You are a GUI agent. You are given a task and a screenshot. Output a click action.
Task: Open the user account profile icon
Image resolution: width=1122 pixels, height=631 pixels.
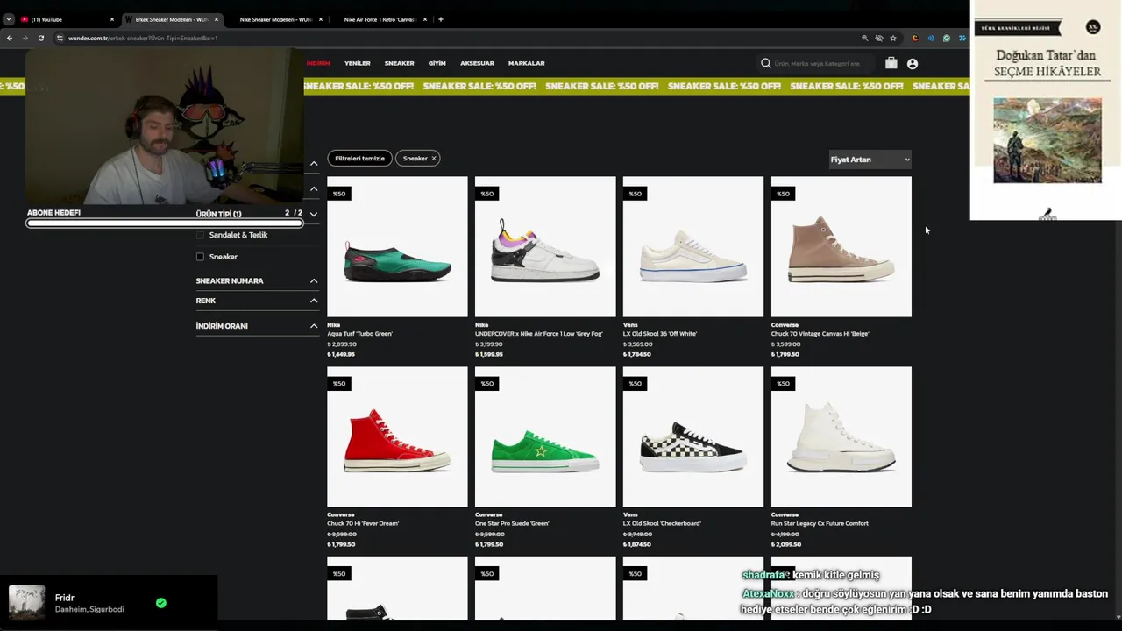912,64
